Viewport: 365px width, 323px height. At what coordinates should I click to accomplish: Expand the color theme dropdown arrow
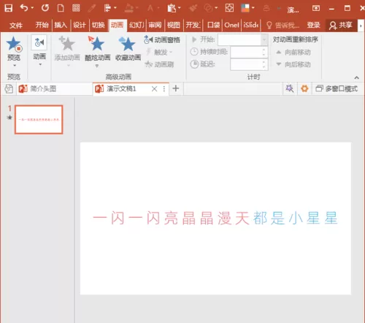coord(253,8)
